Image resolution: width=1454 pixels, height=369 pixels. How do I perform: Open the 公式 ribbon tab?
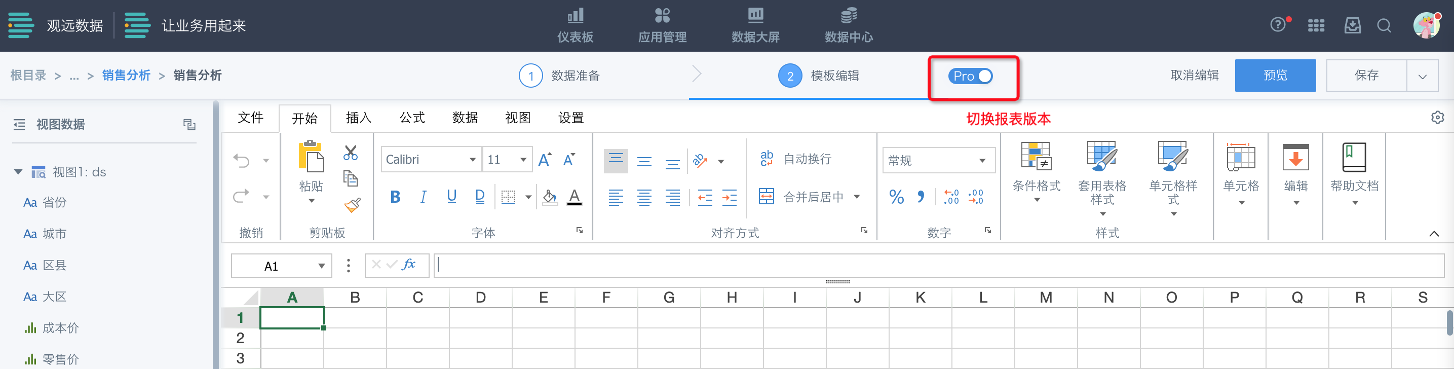coord(412,118)
